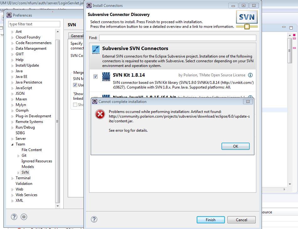Expand the Ant preferences node
This screenshot has height=229, width=298.
coord(12,32)
